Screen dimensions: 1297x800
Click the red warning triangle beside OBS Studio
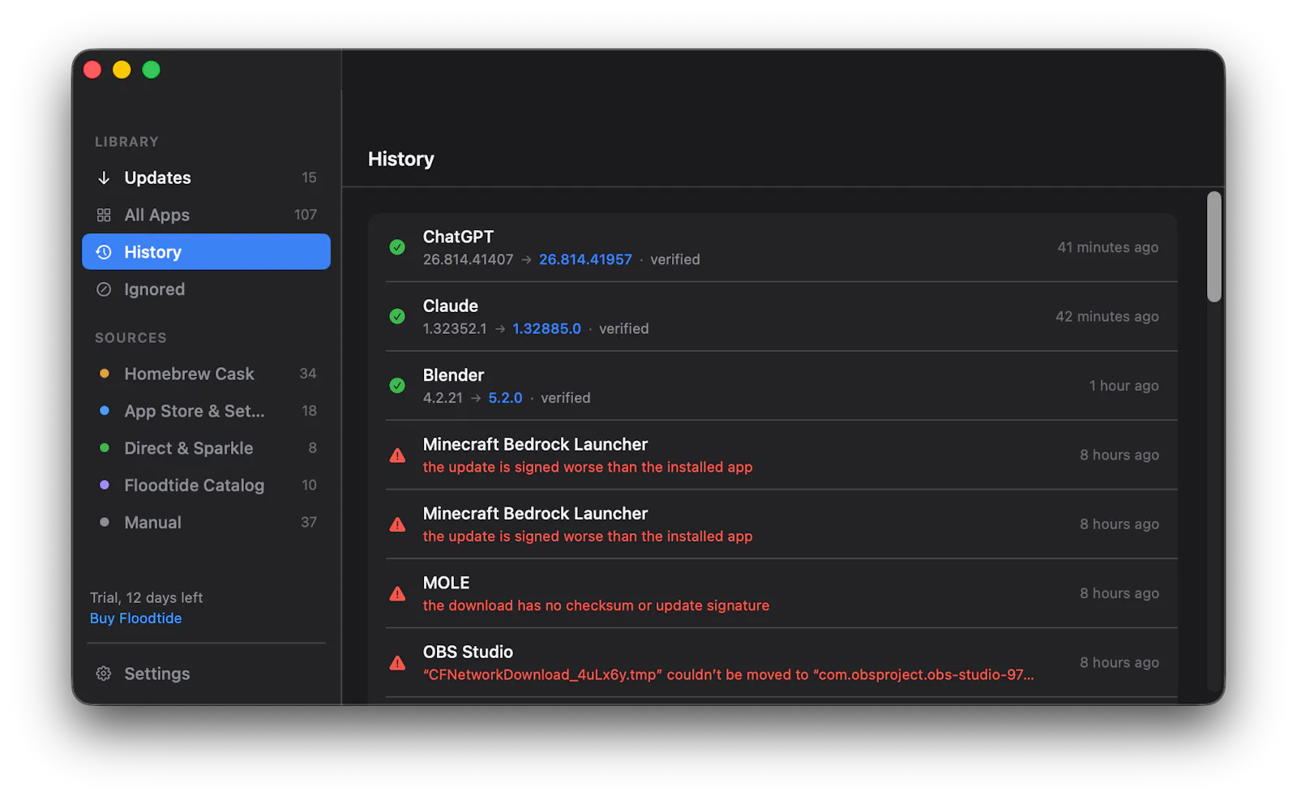[397, 662]
